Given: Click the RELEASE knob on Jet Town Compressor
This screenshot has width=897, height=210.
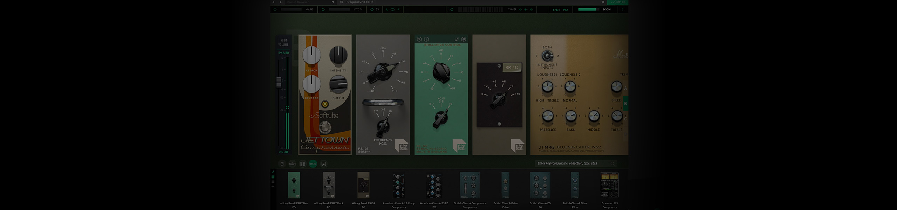Looking at the screenshot, I should tap(311, 84).
